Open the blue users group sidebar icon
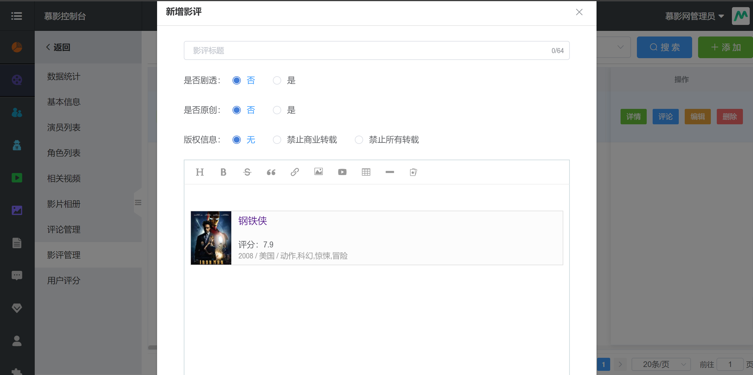753x375 pixels. point(17,112)
